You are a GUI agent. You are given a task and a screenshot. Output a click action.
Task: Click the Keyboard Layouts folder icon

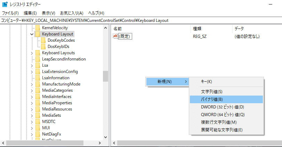38,53
